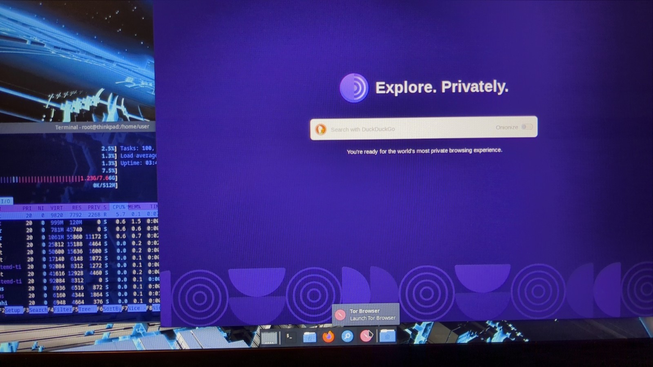Screen dimensions: 653x367
Task: Click the htop swap meter 0K/512M
Action: 105,186
